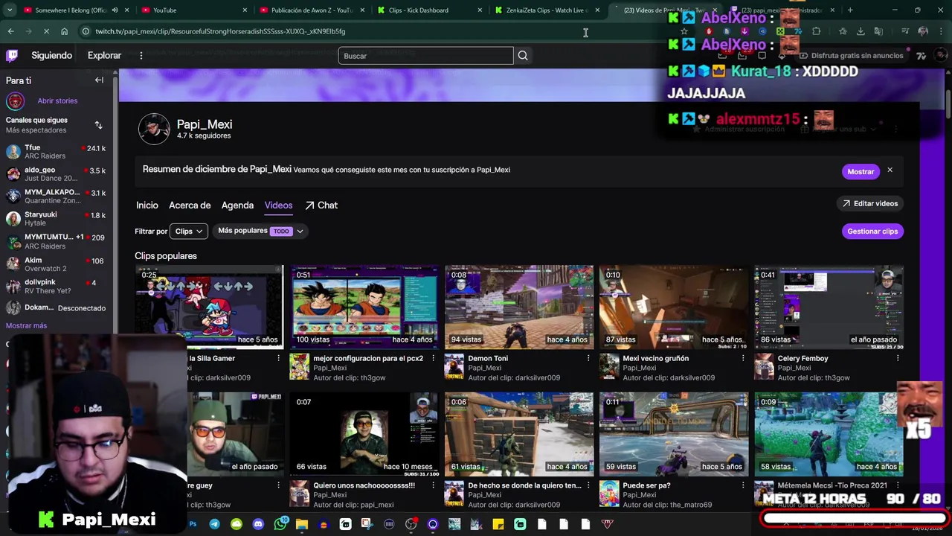Close the Clips - Kick Dashboard tab
Viewport: 952px width, 536px height.
(480, 10)
